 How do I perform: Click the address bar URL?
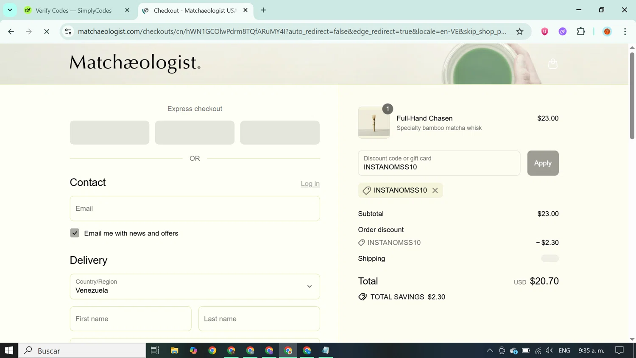pyautogui.click(x=292, y=31)
